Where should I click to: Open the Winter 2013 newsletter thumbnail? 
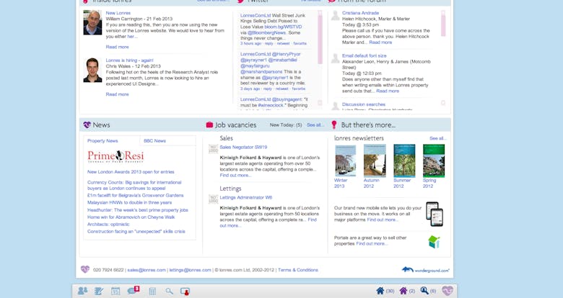coord(345,161)
